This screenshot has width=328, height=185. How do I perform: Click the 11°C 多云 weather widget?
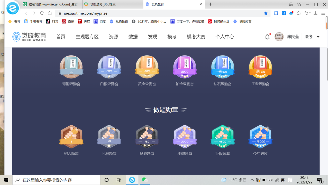234,180
